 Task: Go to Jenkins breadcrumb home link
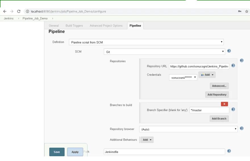9,18
